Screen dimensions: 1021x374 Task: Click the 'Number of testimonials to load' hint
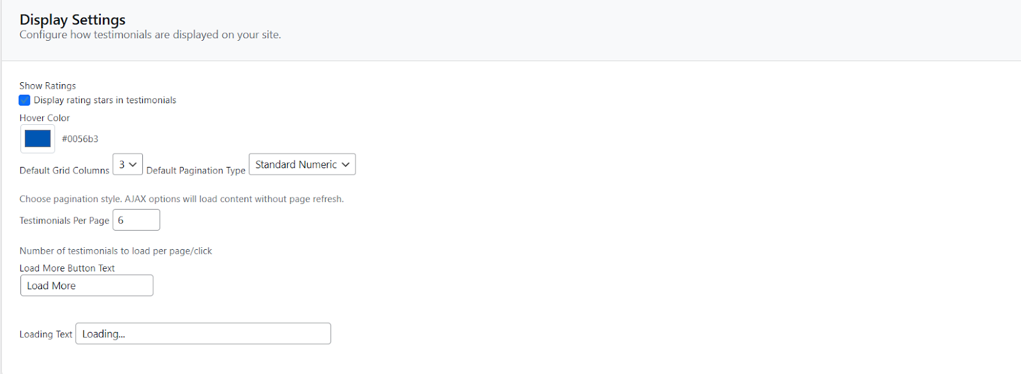[x=116, y=251]
